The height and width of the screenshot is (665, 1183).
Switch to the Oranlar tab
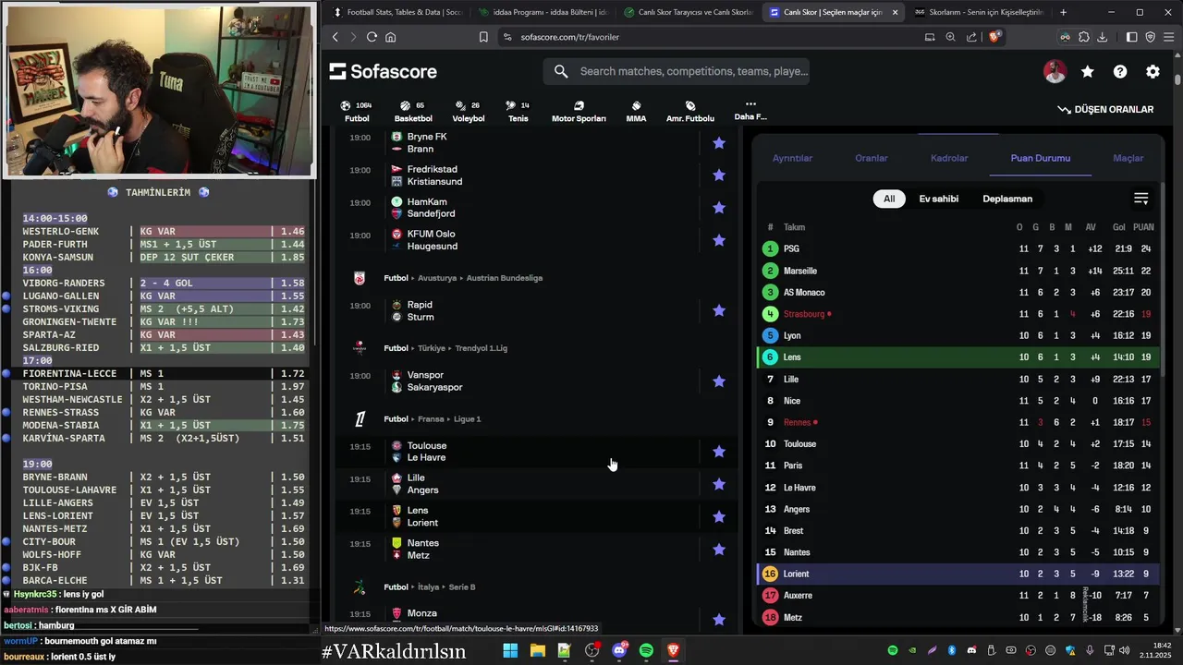[871, 158]
